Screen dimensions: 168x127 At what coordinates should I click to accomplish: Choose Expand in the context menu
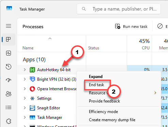pos(96,77)
